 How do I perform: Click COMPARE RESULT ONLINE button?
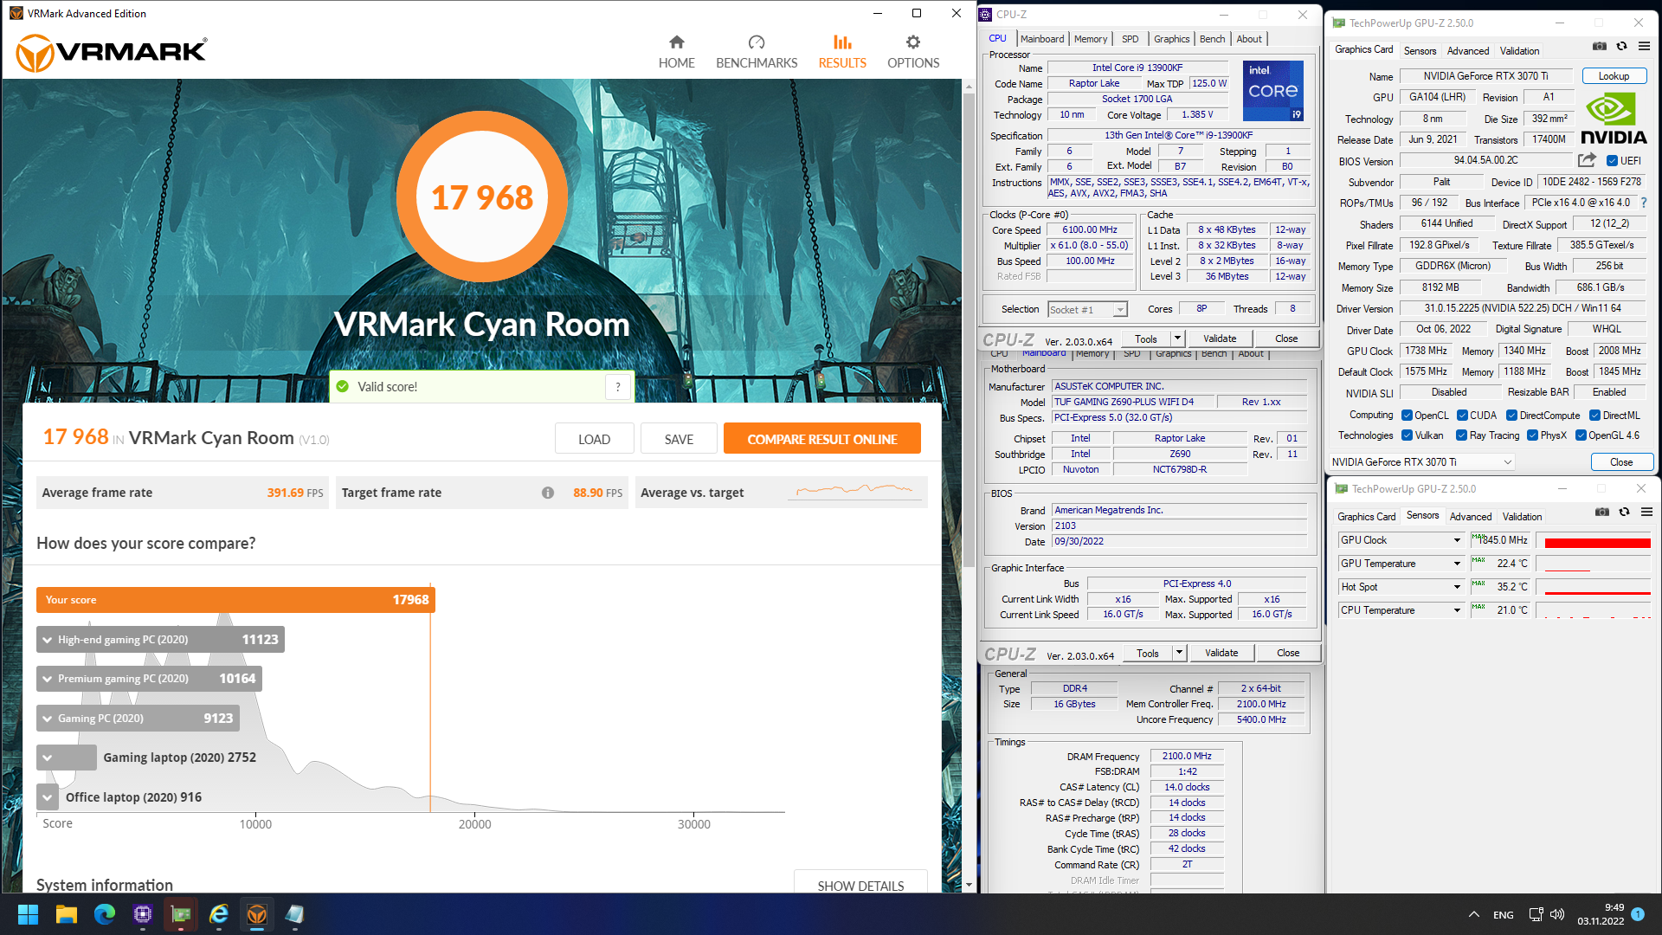pos(821,439)
